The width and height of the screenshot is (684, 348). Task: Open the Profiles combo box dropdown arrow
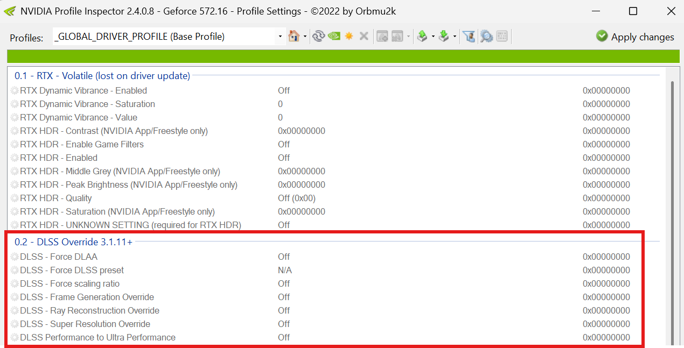(280, 37)
